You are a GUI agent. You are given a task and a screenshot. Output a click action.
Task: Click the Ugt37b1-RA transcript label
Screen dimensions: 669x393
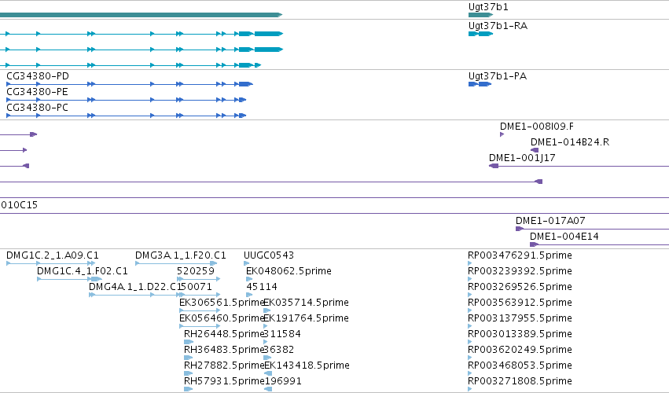point(498,26)
